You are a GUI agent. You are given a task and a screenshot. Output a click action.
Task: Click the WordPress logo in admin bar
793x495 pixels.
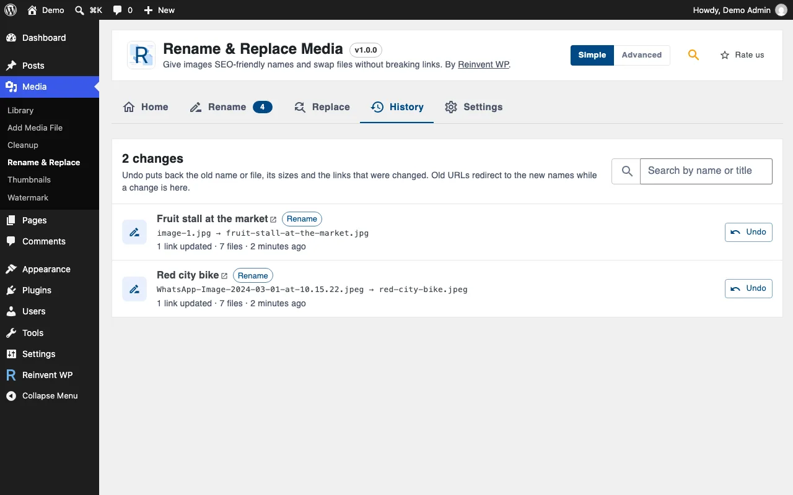11,10
